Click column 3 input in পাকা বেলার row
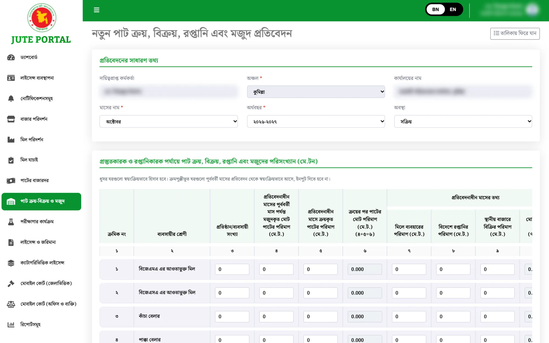549x343 pixels. pos(232,339)
